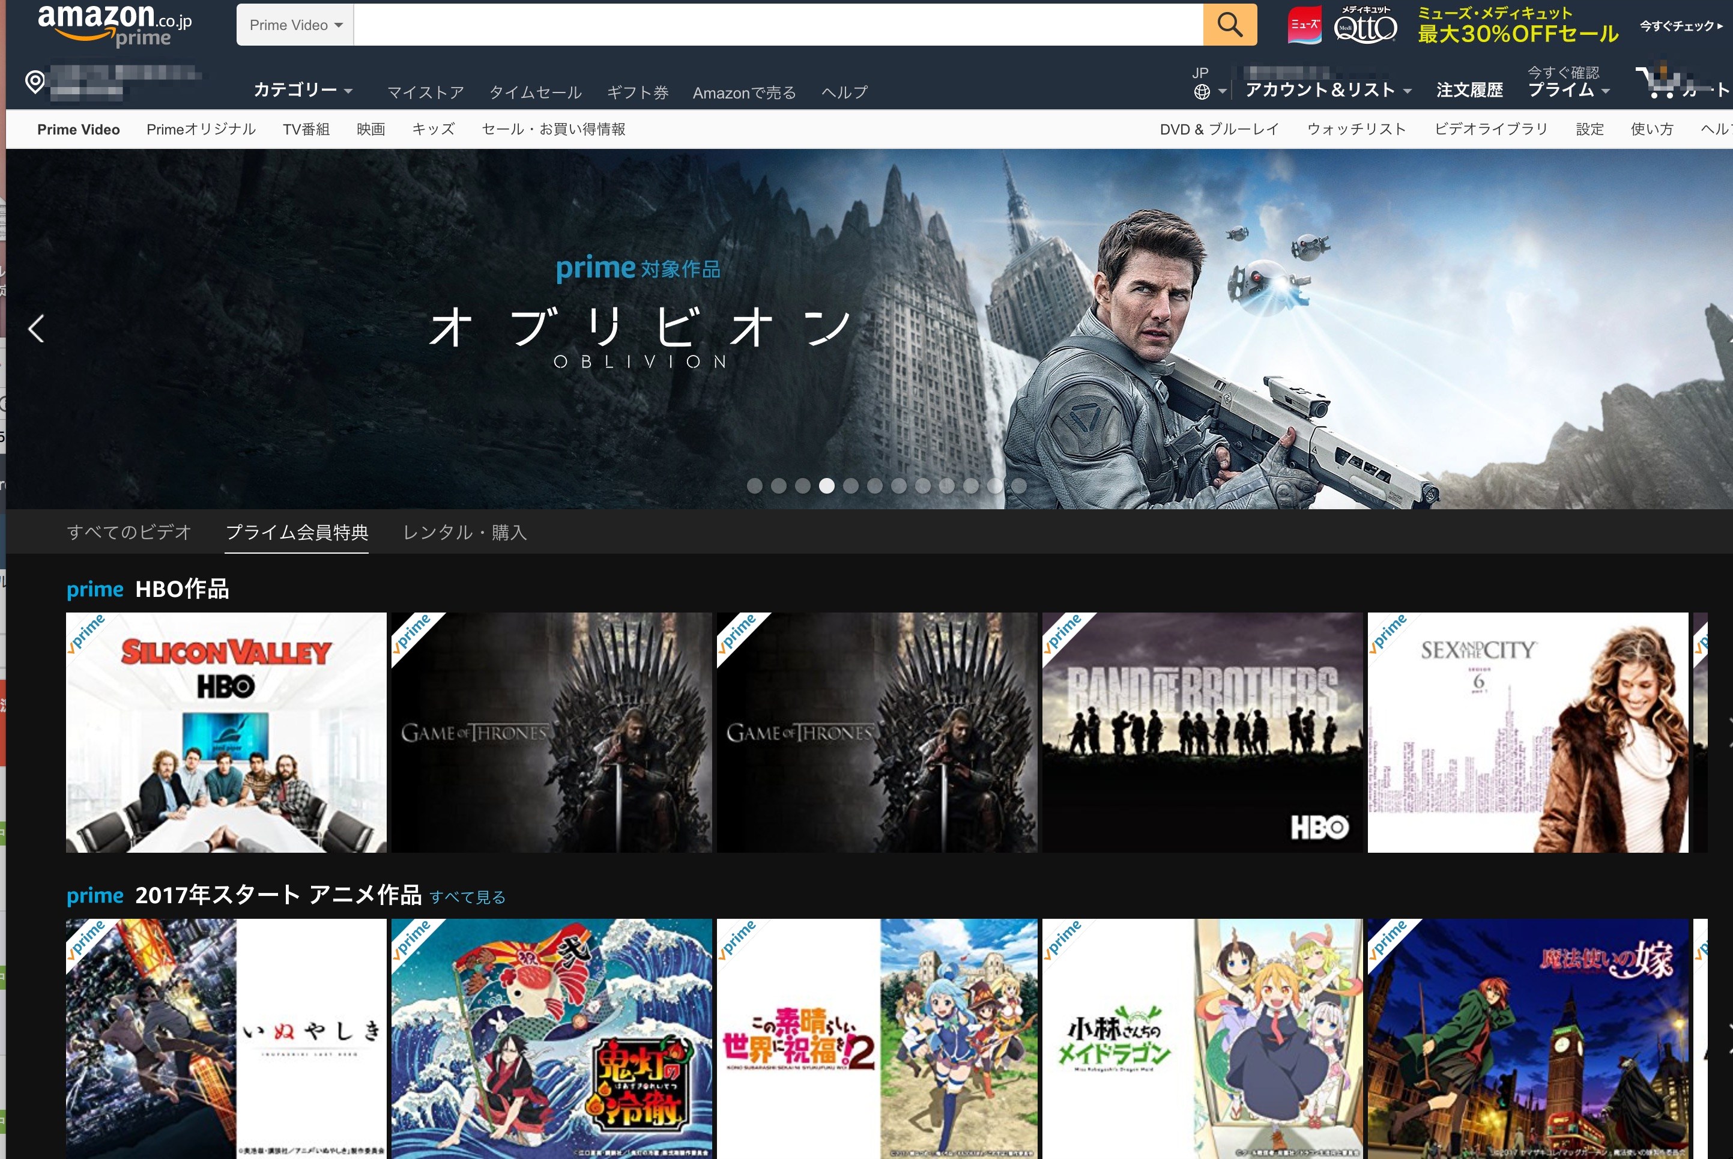1733x1159 pixels.
Task: Select TV番組 menu item
Action: [306, 129]
